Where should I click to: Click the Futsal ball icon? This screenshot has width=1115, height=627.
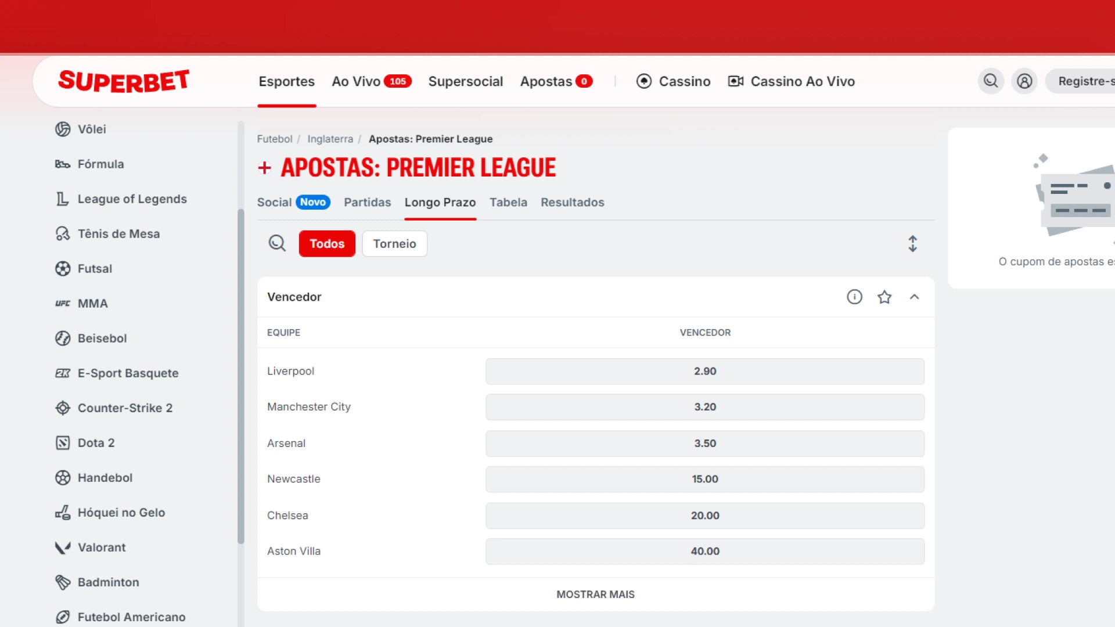pos(63,269)
